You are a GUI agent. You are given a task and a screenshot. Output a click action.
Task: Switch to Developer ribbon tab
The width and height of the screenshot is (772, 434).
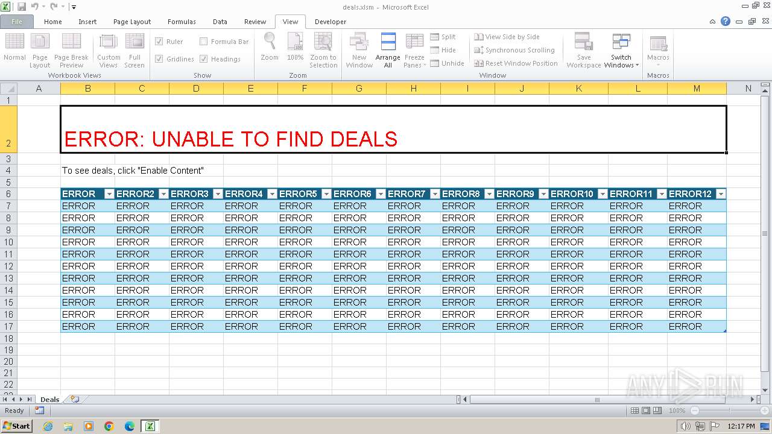331,22
